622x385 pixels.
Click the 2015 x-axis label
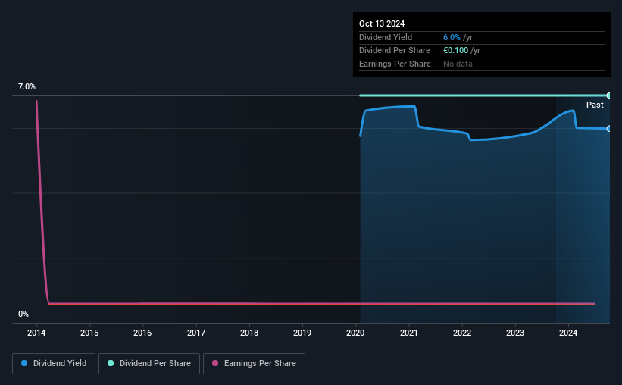89,333
